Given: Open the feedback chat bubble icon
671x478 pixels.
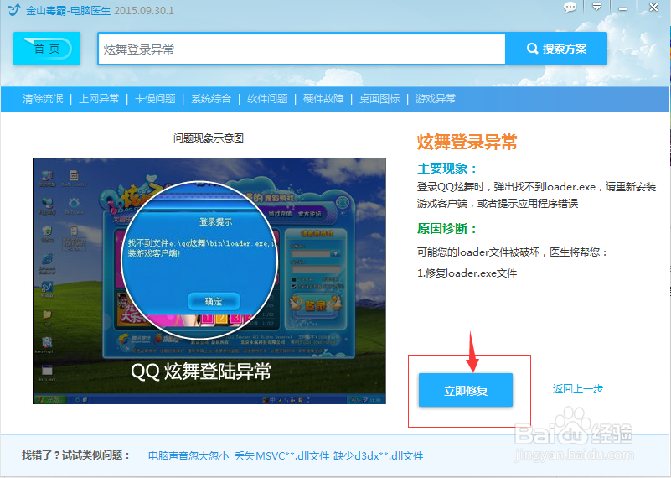Looking at the screenshot, I should [570, 8].
